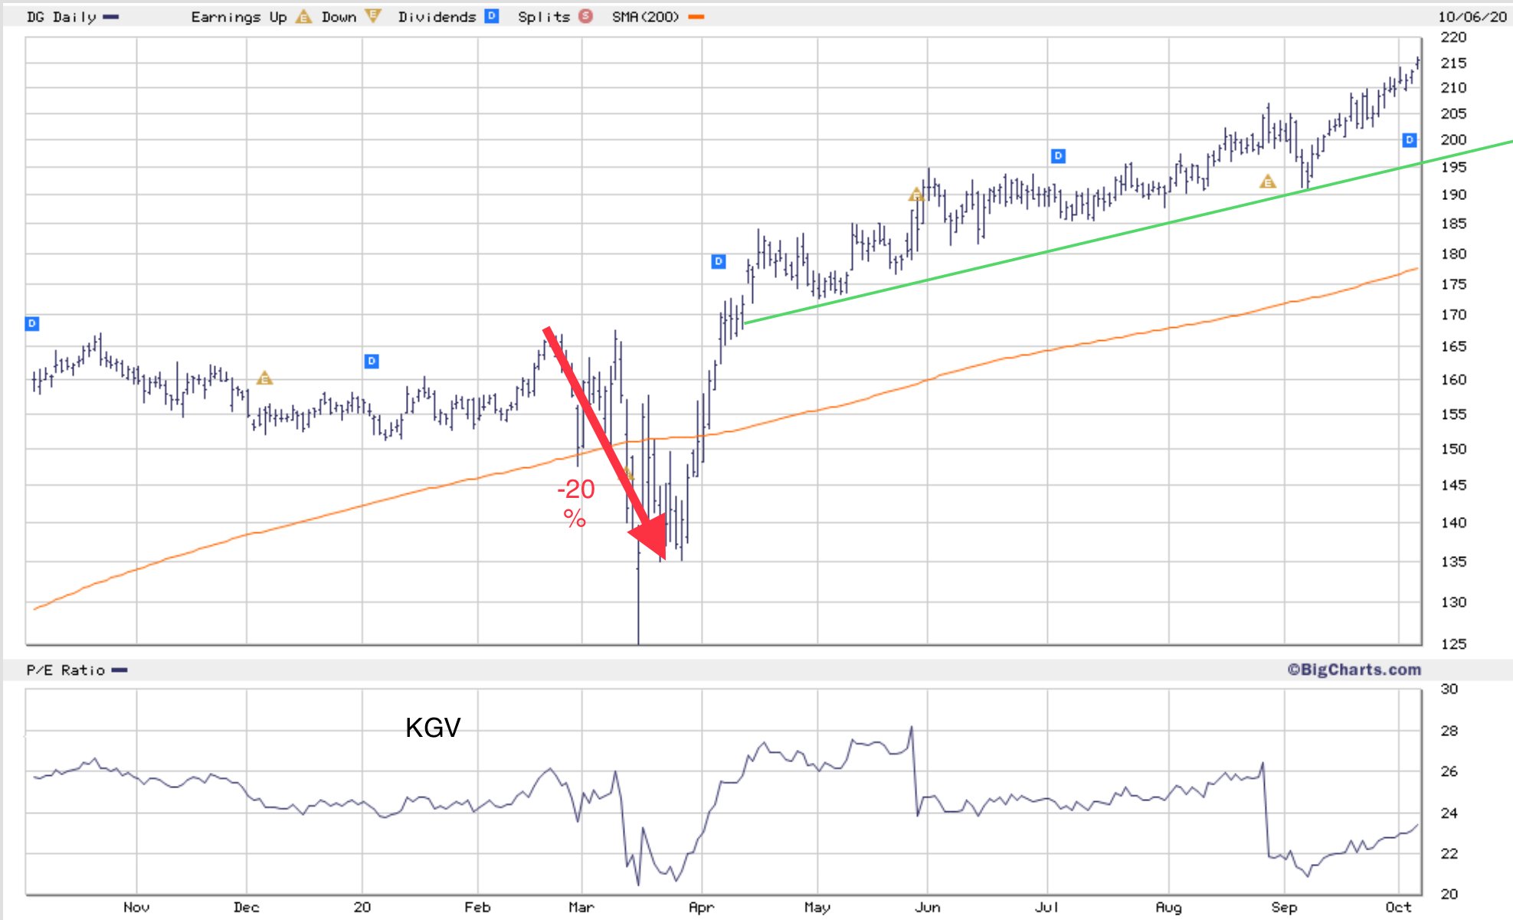Click the dividend marker at far left edge
Image resolution: width=1513 pixels, height=920 pixels.
tap(32, 323)
